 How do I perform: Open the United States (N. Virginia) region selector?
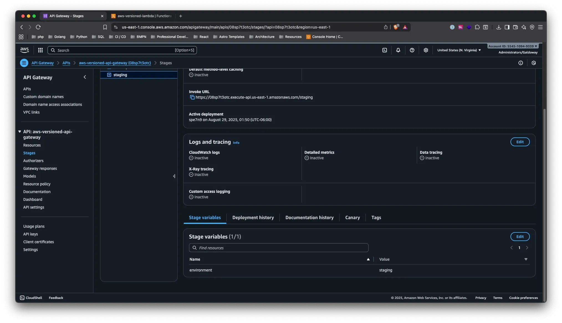tap(459, 50)
